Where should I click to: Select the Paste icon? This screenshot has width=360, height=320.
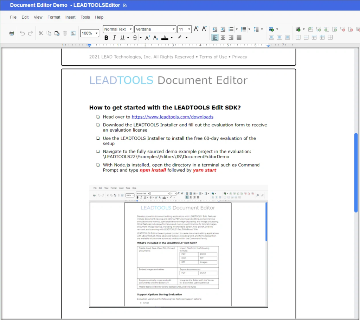pyautogui.click(x=57, y=33)
